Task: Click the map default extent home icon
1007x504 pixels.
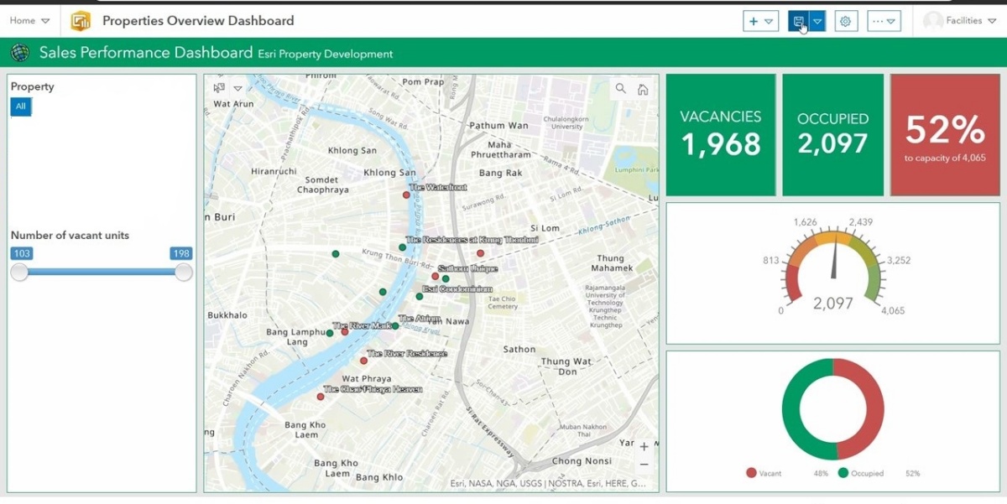Action: 643,89
